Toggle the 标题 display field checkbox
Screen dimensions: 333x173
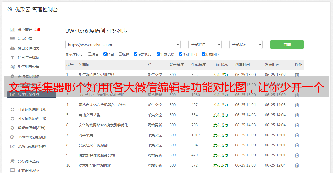pyautogui.click(x=120, y=54)
